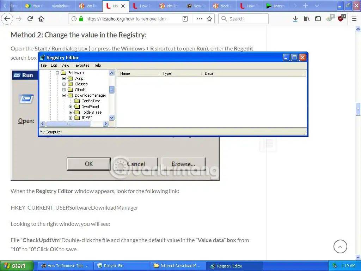The height and width of the screenshot is (271, 361).
Task: Open Registry Editor Edit menu
Action: point(54,65)
